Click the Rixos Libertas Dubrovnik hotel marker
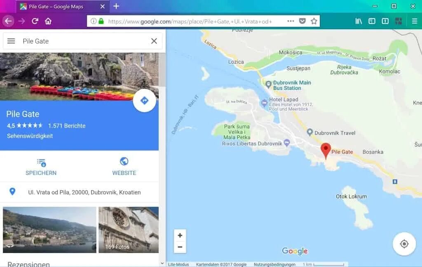 pos(287,142)
